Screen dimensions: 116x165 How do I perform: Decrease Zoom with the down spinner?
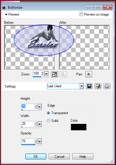tap(43, 75)
